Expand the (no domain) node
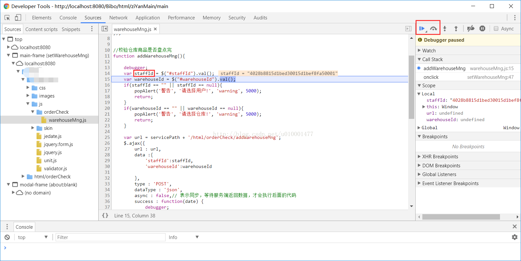 pos(13,193)
